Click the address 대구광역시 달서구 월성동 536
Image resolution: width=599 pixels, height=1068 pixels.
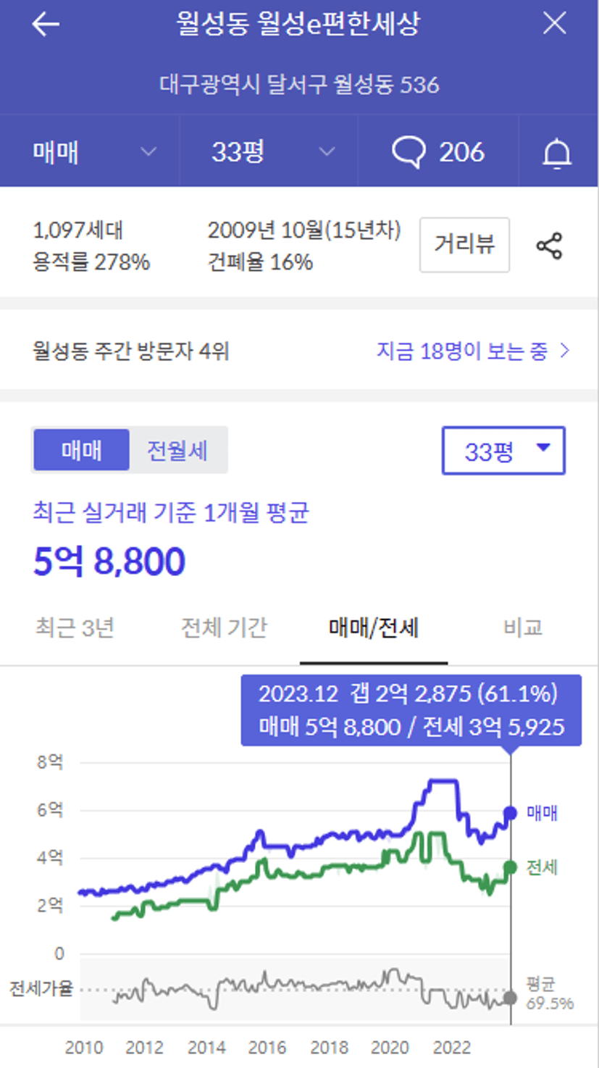[x=299, y=85]
